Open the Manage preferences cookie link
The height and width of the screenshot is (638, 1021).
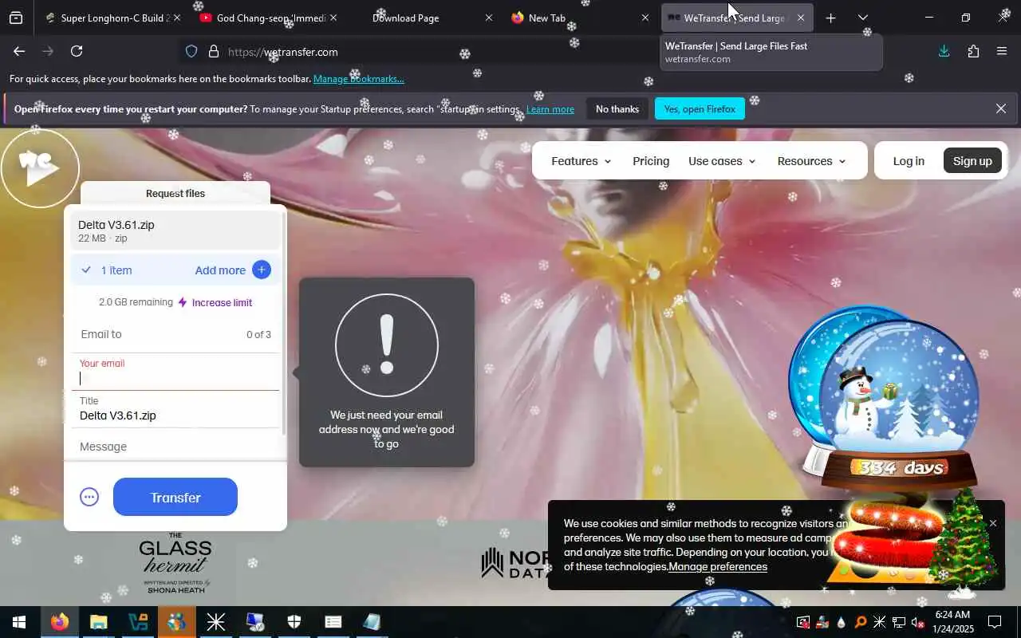point(718,567)
